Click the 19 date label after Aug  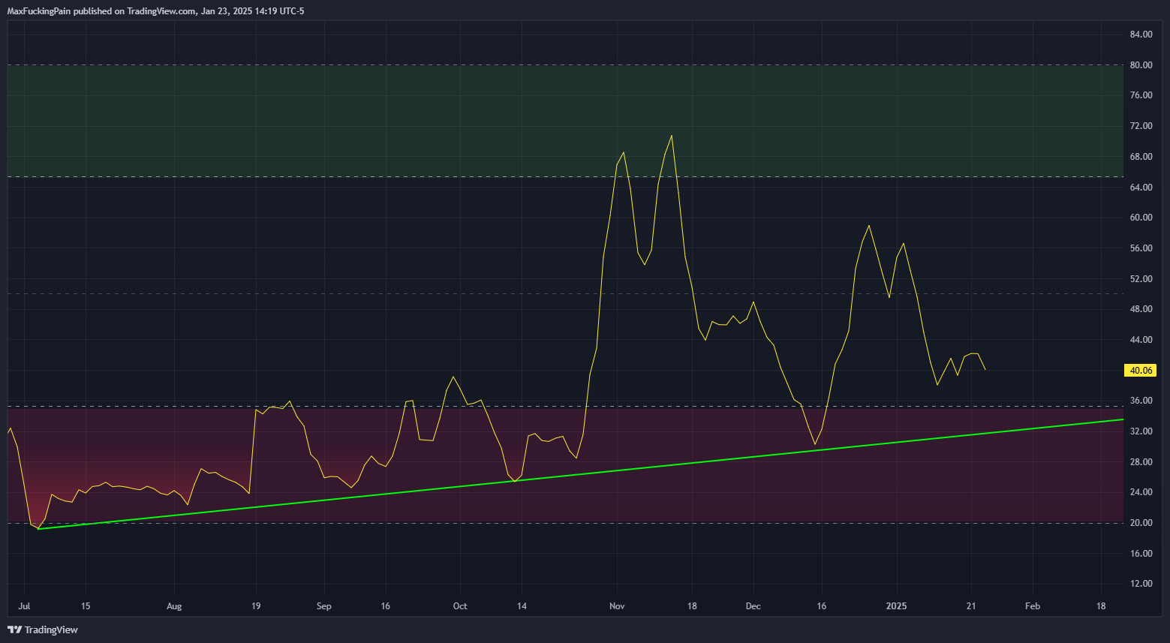(x=256, y=606)
